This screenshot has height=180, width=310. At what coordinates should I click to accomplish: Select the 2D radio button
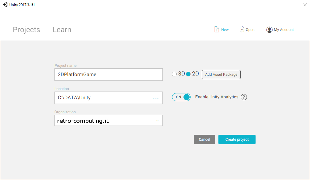(188, 74)
